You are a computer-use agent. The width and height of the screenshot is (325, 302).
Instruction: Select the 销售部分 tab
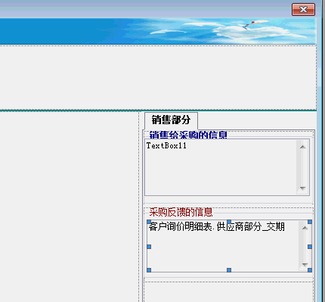171,120
